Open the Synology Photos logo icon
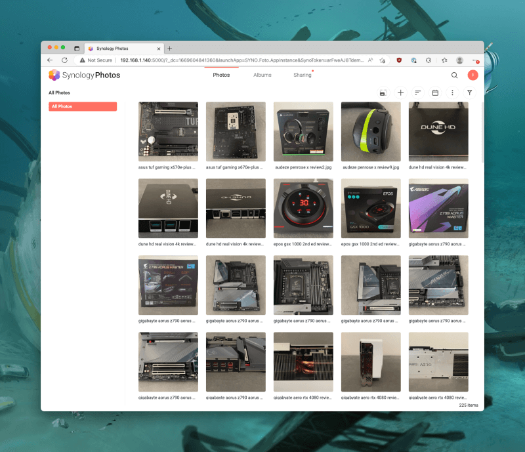 click(54, 75)
